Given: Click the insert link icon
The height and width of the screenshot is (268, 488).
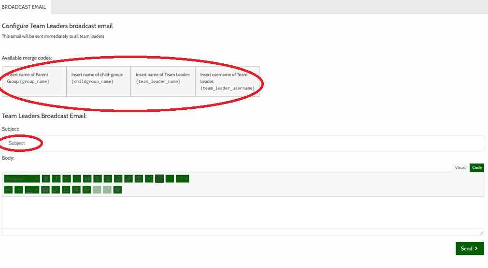Looking at the screenshot, I should click(x=129, y=179).
